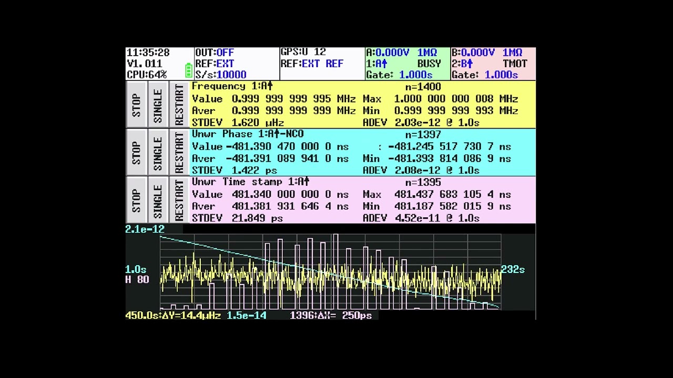This screenshot has width=673, height=378.
Task: Click ADEV 2.03e-12 @ 1.0s
Action: tap(421, 122)
